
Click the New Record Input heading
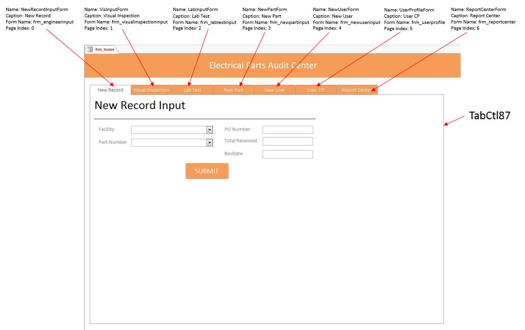pos(140,105)
